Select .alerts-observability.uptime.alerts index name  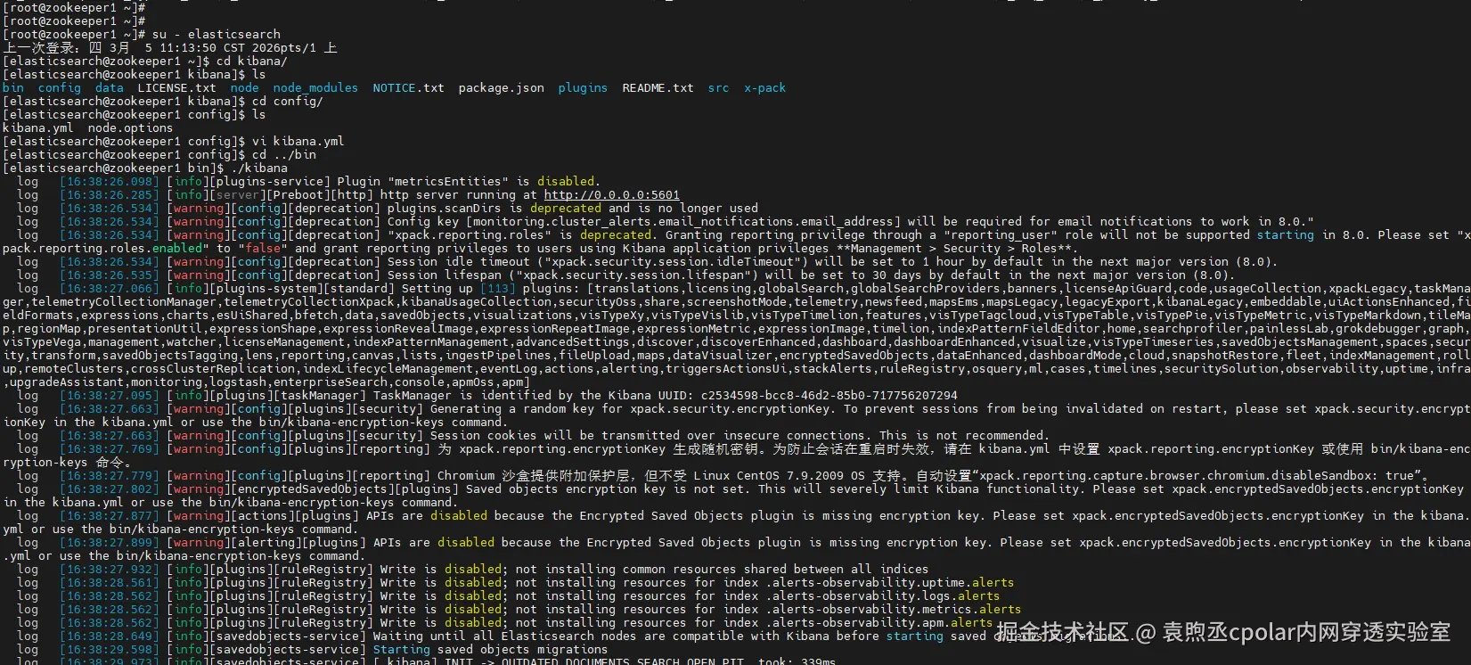889,582
